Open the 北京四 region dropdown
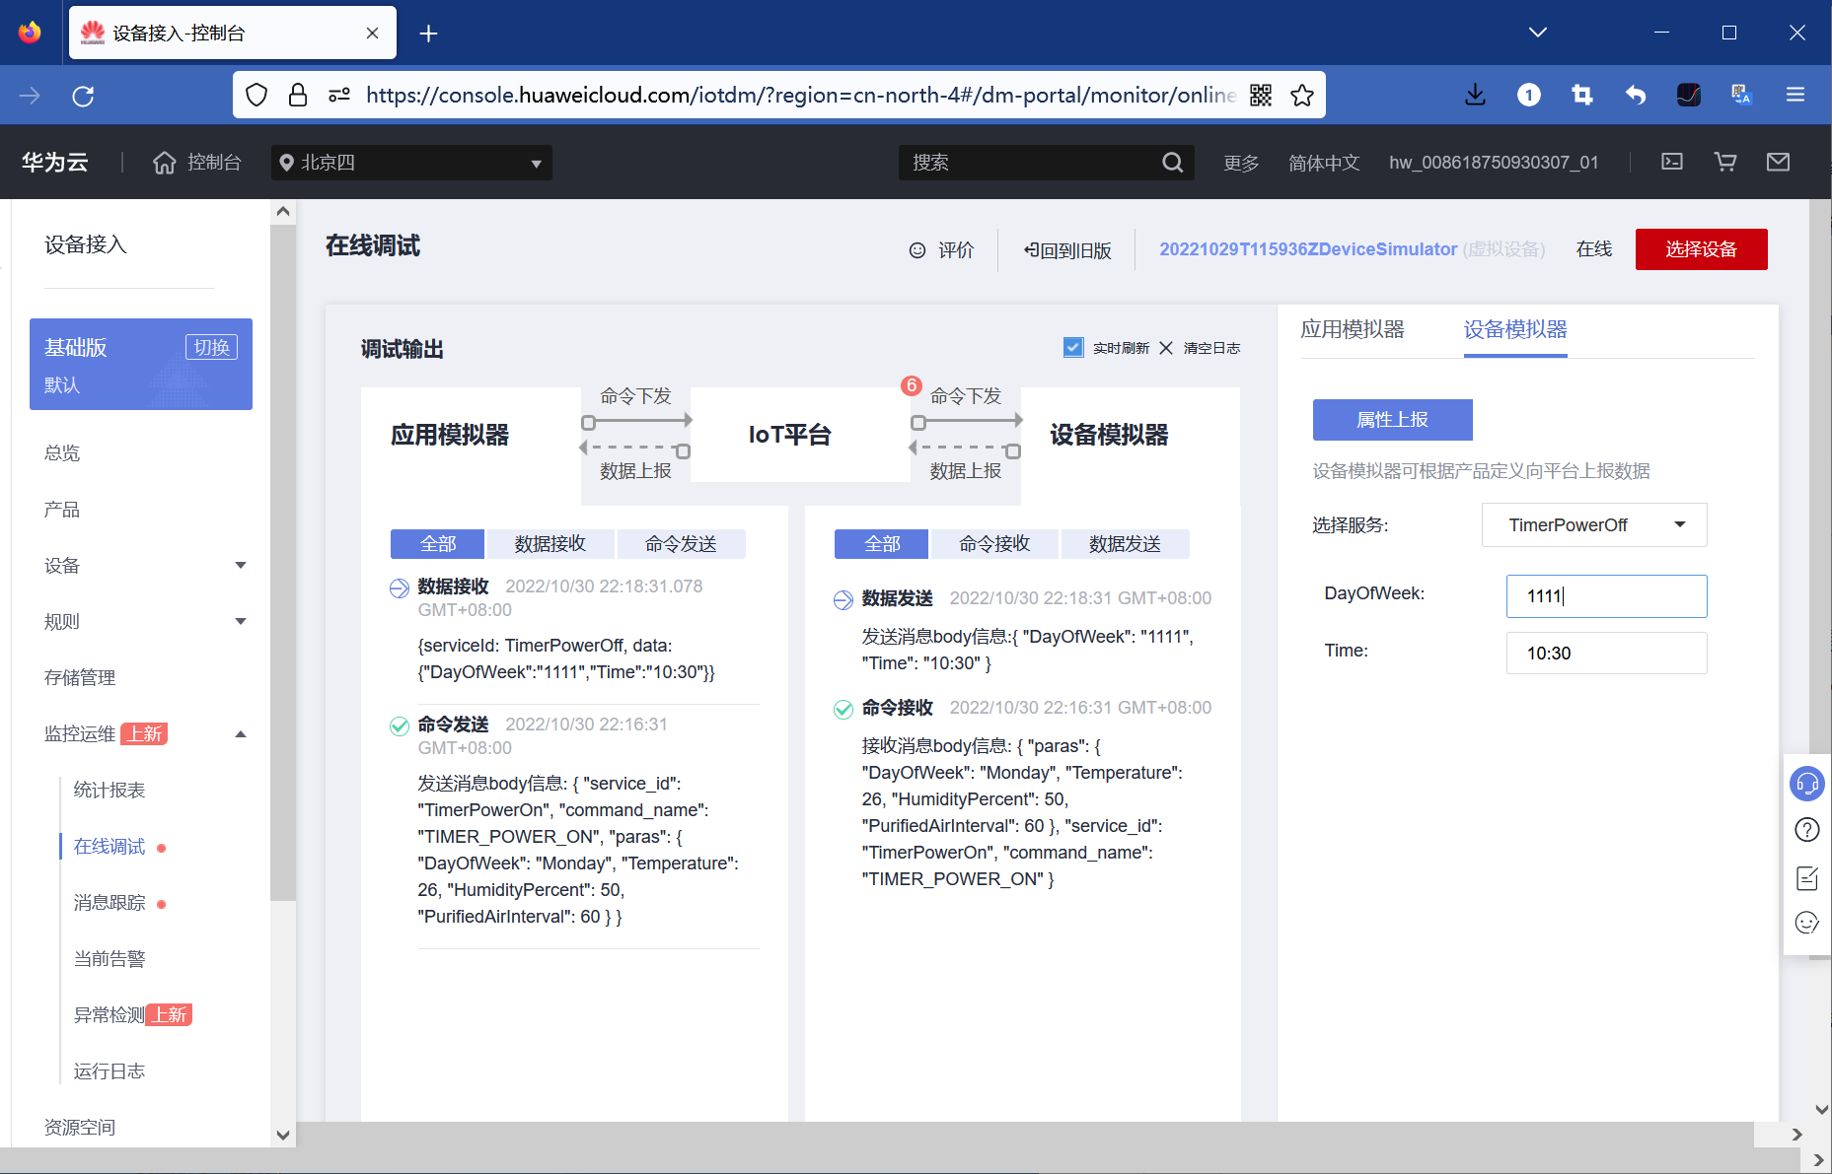 (410, 162)
